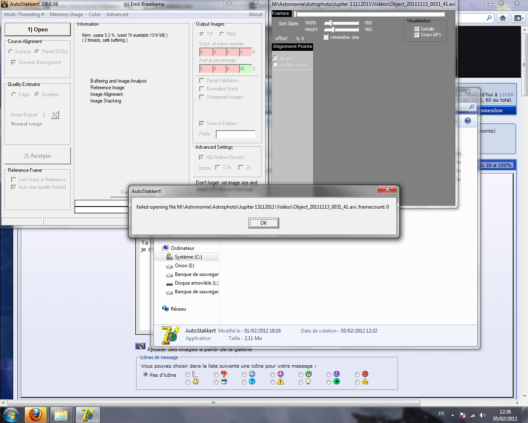
Task: Choose the pink blushing smiley icon
Action: (280, 374)
